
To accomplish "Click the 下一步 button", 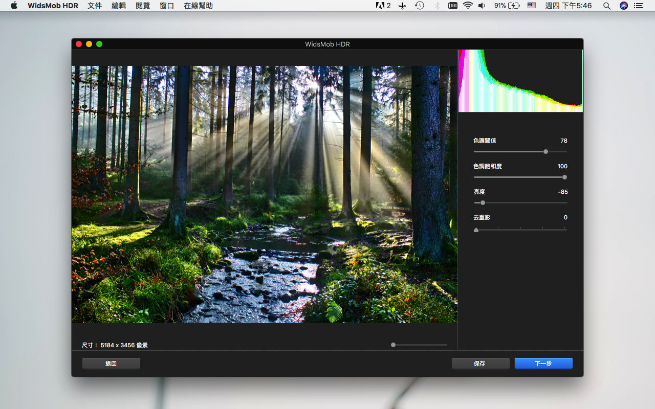I will [543, 363].
